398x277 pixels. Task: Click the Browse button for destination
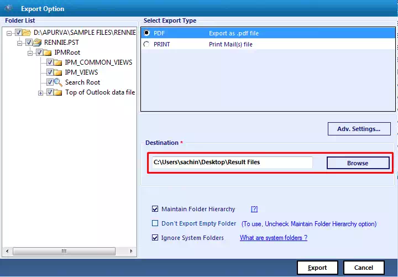click(358, 163)
